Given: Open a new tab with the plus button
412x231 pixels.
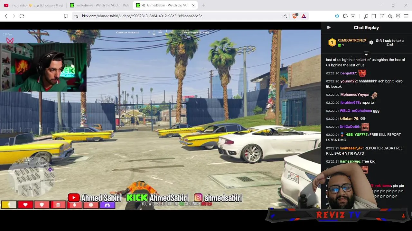Looking at the screenshot, I should [203, 5].
